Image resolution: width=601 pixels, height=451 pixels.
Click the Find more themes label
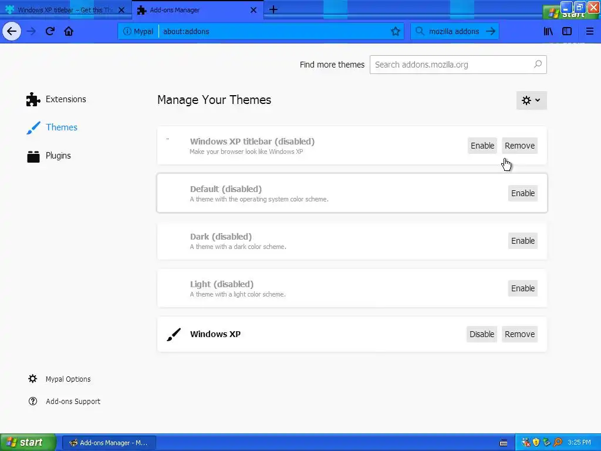point(332,65)
